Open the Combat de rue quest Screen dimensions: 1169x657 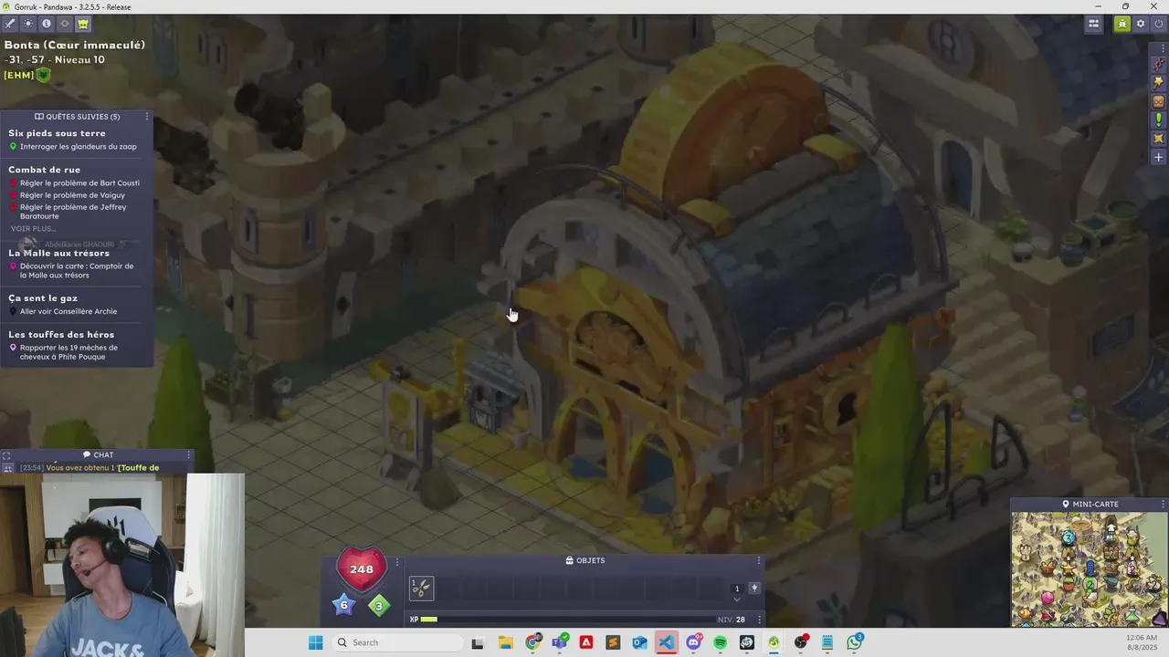point(44,170)
